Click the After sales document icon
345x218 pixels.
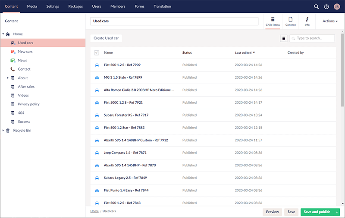13,86
